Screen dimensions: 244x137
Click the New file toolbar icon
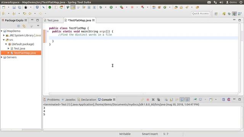click(x=3, y=7)
